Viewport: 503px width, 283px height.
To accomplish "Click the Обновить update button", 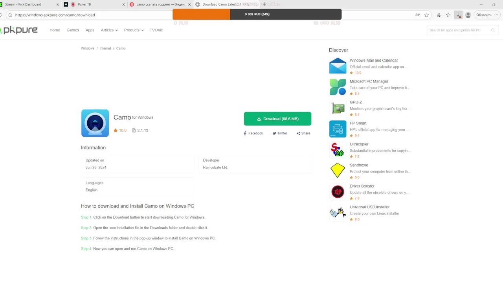I will [x=484, y=15].
